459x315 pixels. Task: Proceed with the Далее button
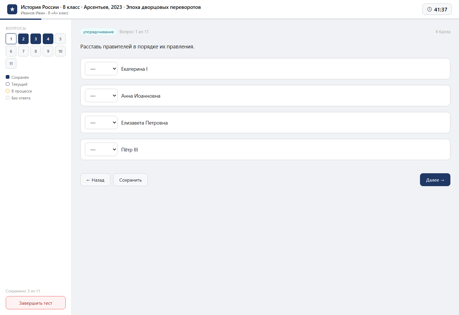[x=435, y=180]
